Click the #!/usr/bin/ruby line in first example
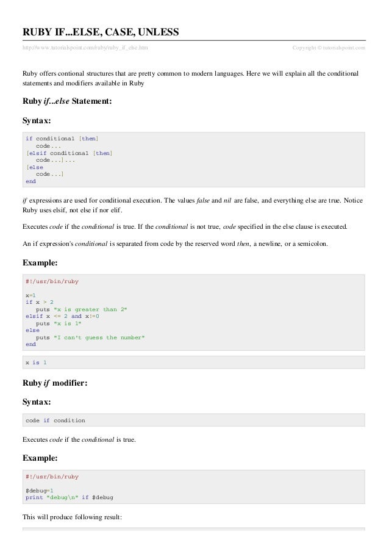The image size is (389, 551). 52,281
